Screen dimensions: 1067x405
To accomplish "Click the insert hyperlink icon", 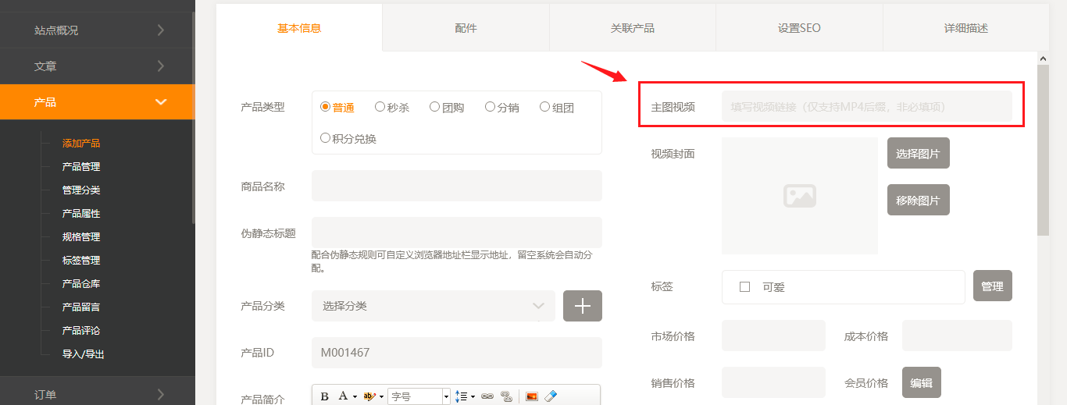I will (487, 396).
